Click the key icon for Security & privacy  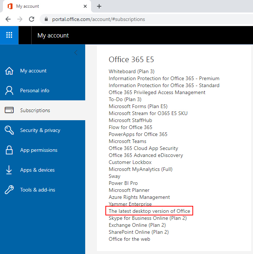[x=9, y=130]
